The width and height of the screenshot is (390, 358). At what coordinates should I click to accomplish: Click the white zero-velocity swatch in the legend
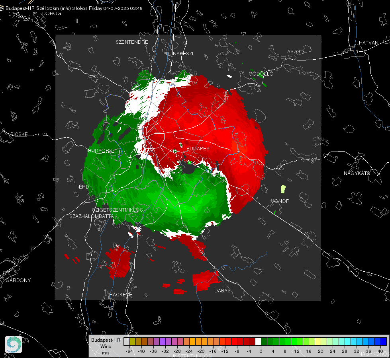click(x=258, y=341)
